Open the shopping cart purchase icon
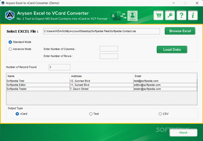Viewport: 203px width, 141px height. [x=158, y=16]
